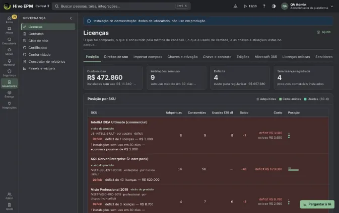Image resolution: width=339 pixels, height=213 pixels.
Task: Open the Entrega sidebar icon
Action: pos(9,94)
